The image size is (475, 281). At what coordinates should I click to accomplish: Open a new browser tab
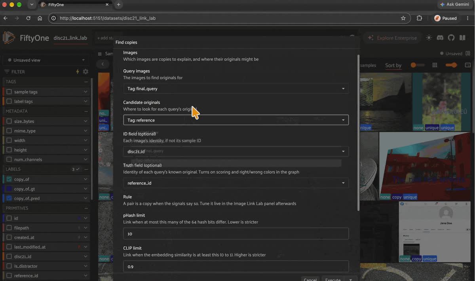pyautogui.click(x=118, y=5)
